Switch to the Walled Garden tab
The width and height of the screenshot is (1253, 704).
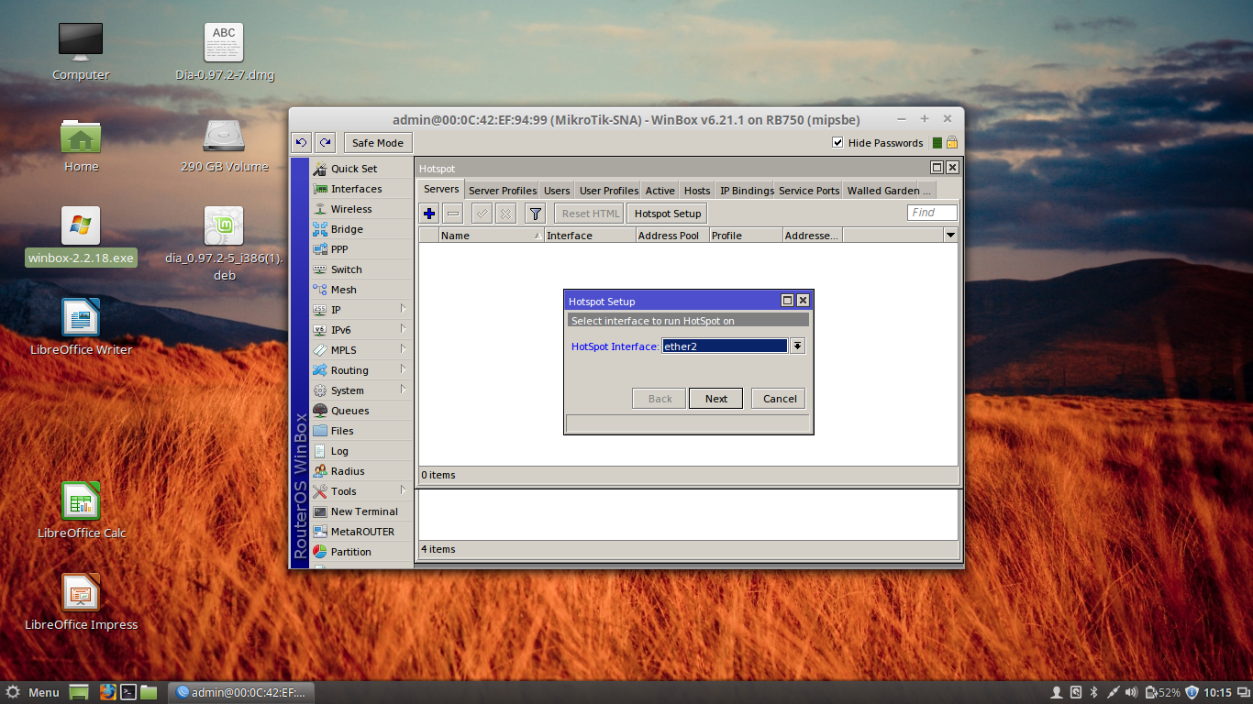click(882, 191)
